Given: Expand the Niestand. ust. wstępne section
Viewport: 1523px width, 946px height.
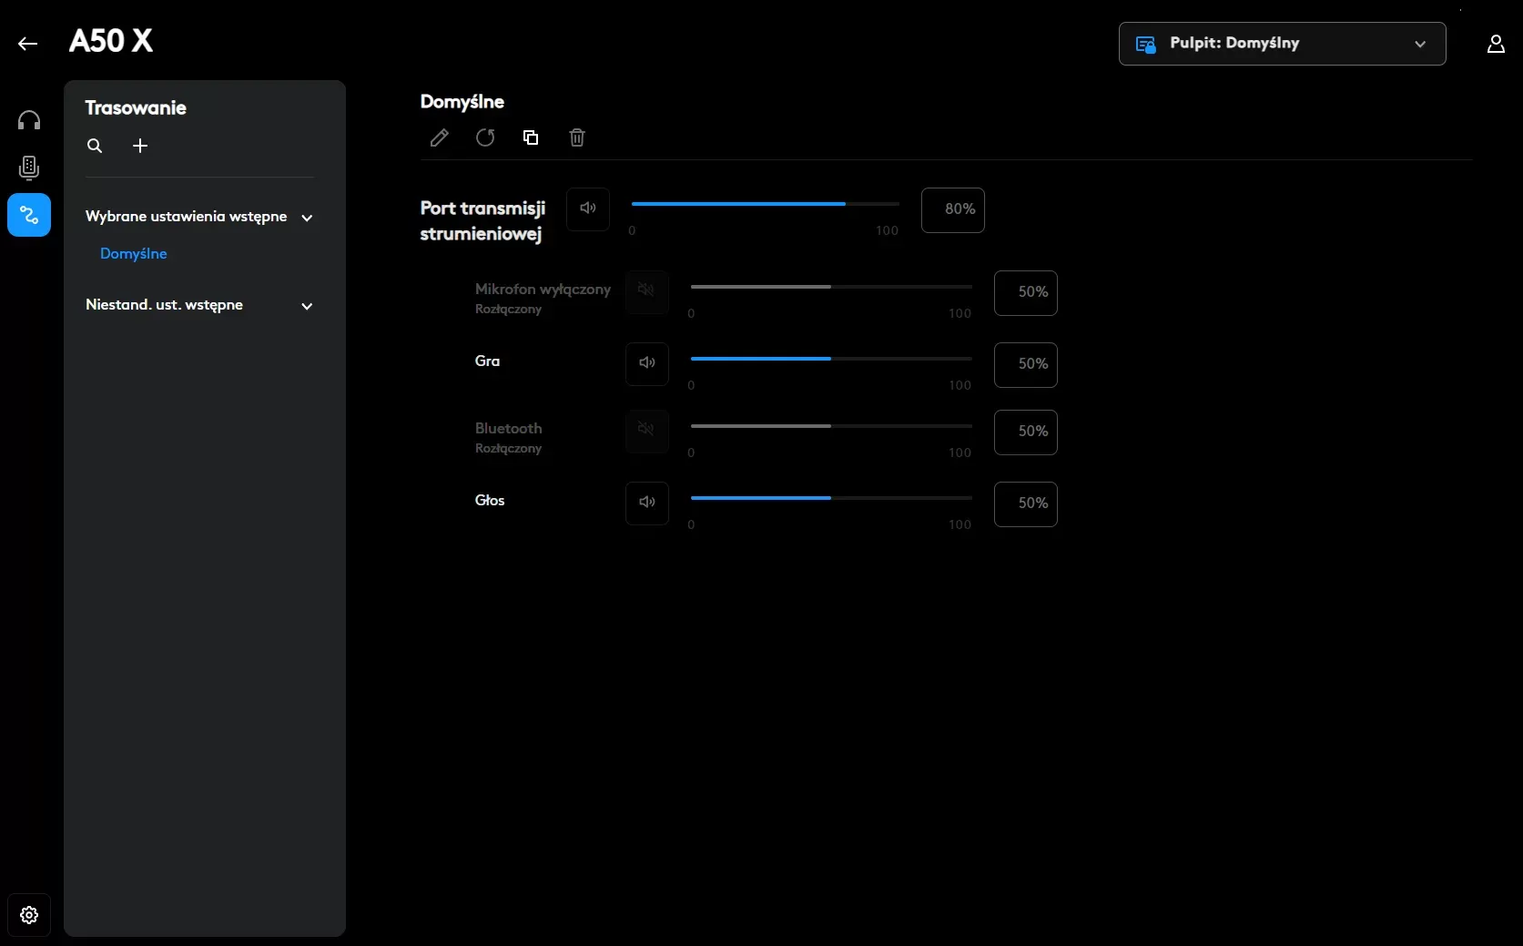Looking at the screenshot, I should click(307, 306).
